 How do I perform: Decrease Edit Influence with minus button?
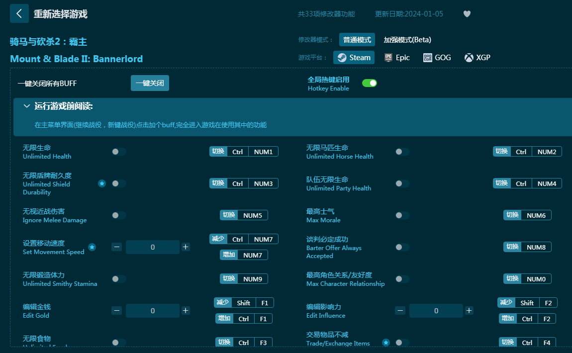pos(400,311)
